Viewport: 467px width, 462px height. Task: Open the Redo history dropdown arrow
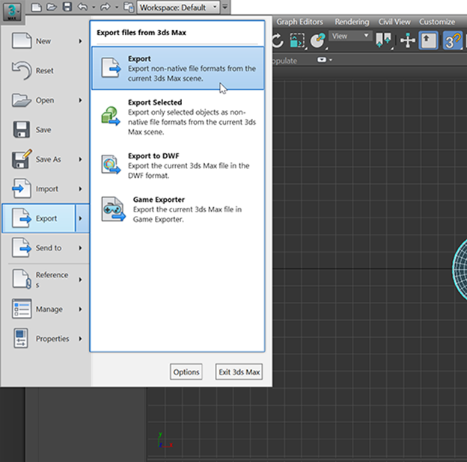tap(117, 7)
